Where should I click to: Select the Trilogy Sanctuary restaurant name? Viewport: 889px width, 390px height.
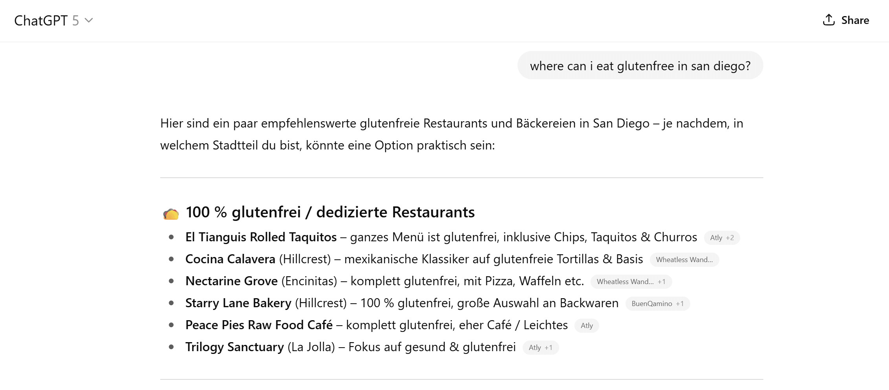234,347
